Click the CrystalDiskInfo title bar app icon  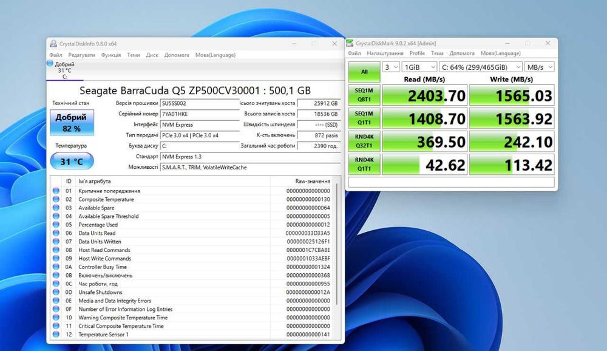click(x=53, y=44)
